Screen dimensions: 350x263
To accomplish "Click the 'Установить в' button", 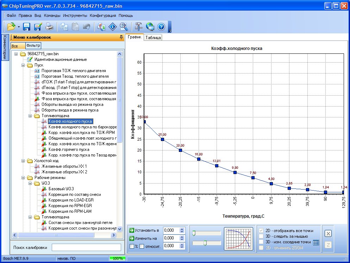I will (144, 230).
